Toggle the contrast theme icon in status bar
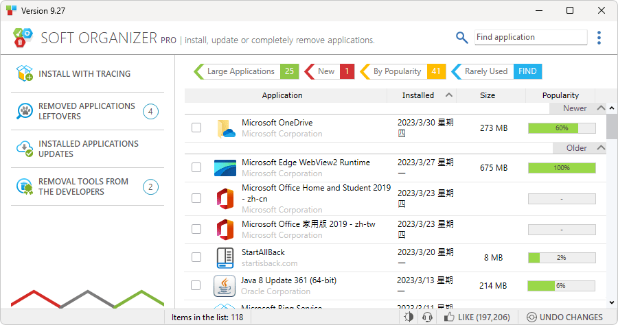 (x=409, y=317)
